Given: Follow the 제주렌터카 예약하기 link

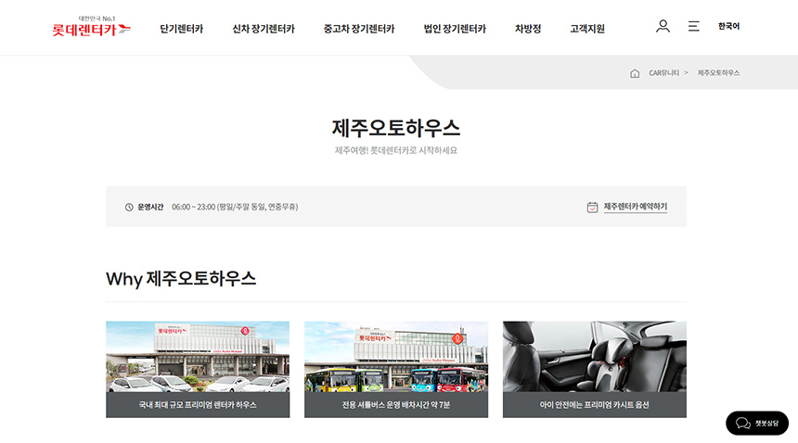Looking at the screenshot, I should pyautogui.click(x=635, y=207).
